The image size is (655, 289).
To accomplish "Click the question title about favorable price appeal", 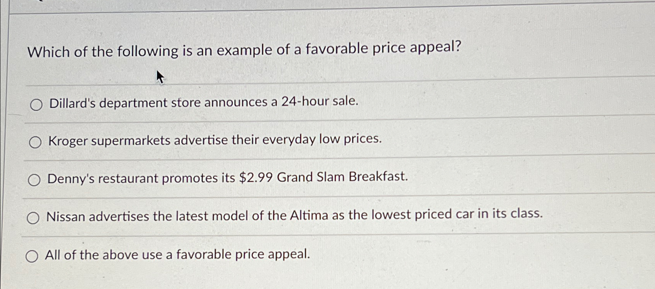I will 243,49.
